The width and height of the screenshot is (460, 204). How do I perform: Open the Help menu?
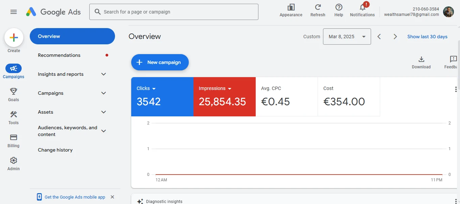point(339,10)
